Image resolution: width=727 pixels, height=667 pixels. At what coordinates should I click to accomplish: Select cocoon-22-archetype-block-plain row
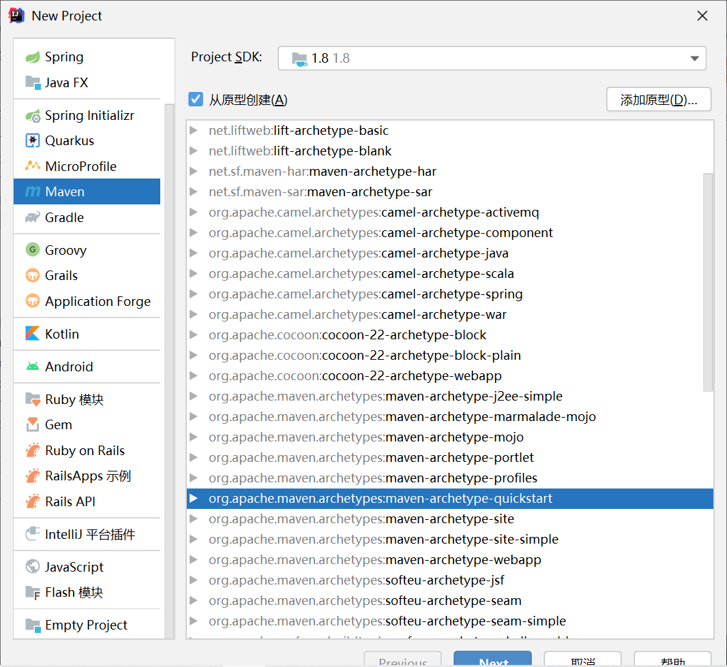click(449, 355)
